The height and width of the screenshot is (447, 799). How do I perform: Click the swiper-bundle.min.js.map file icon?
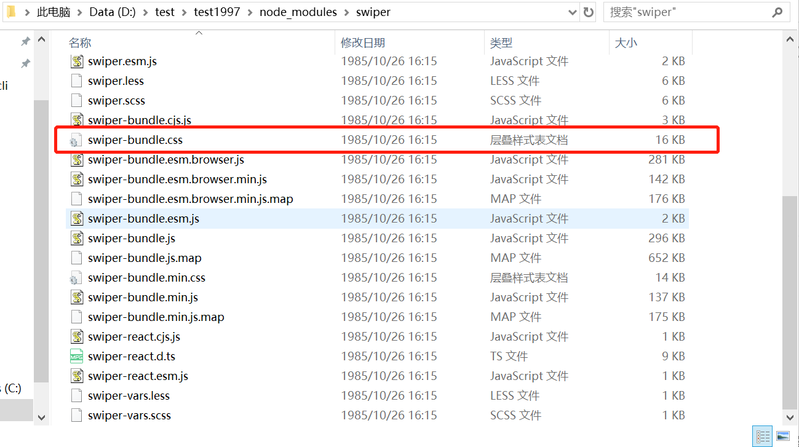point(76,317)
